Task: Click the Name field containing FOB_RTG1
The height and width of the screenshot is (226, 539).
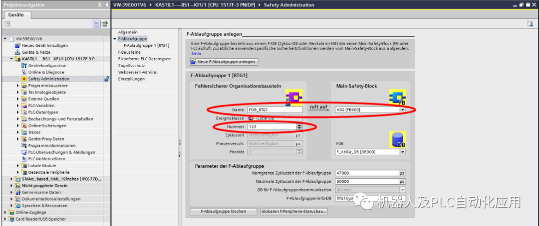Action: (x=274, y=110)
